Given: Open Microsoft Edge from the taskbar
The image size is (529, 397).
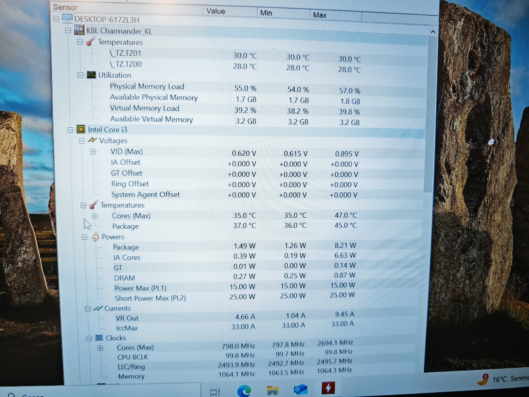Looking at the screenshot, I should click(244, 391).
